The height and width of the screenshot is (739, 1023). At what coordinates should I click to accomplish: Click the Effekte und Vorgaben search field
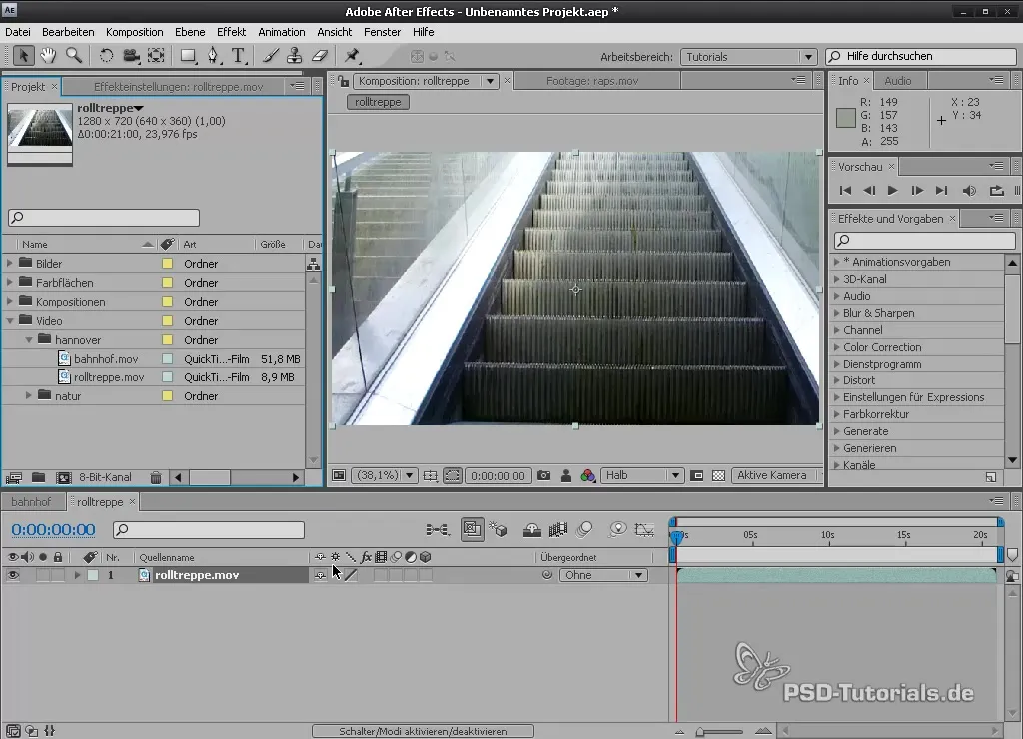924,240
